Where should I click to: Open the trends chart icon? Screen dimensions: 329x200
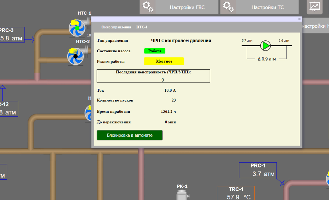tap(314, 7)
